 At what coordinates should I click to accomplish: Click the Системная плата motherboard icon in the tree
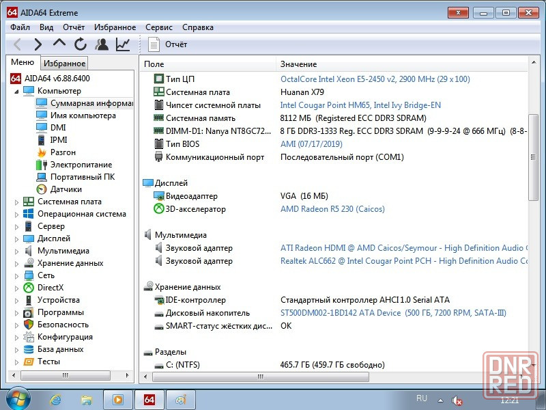[x=28, y=202]
